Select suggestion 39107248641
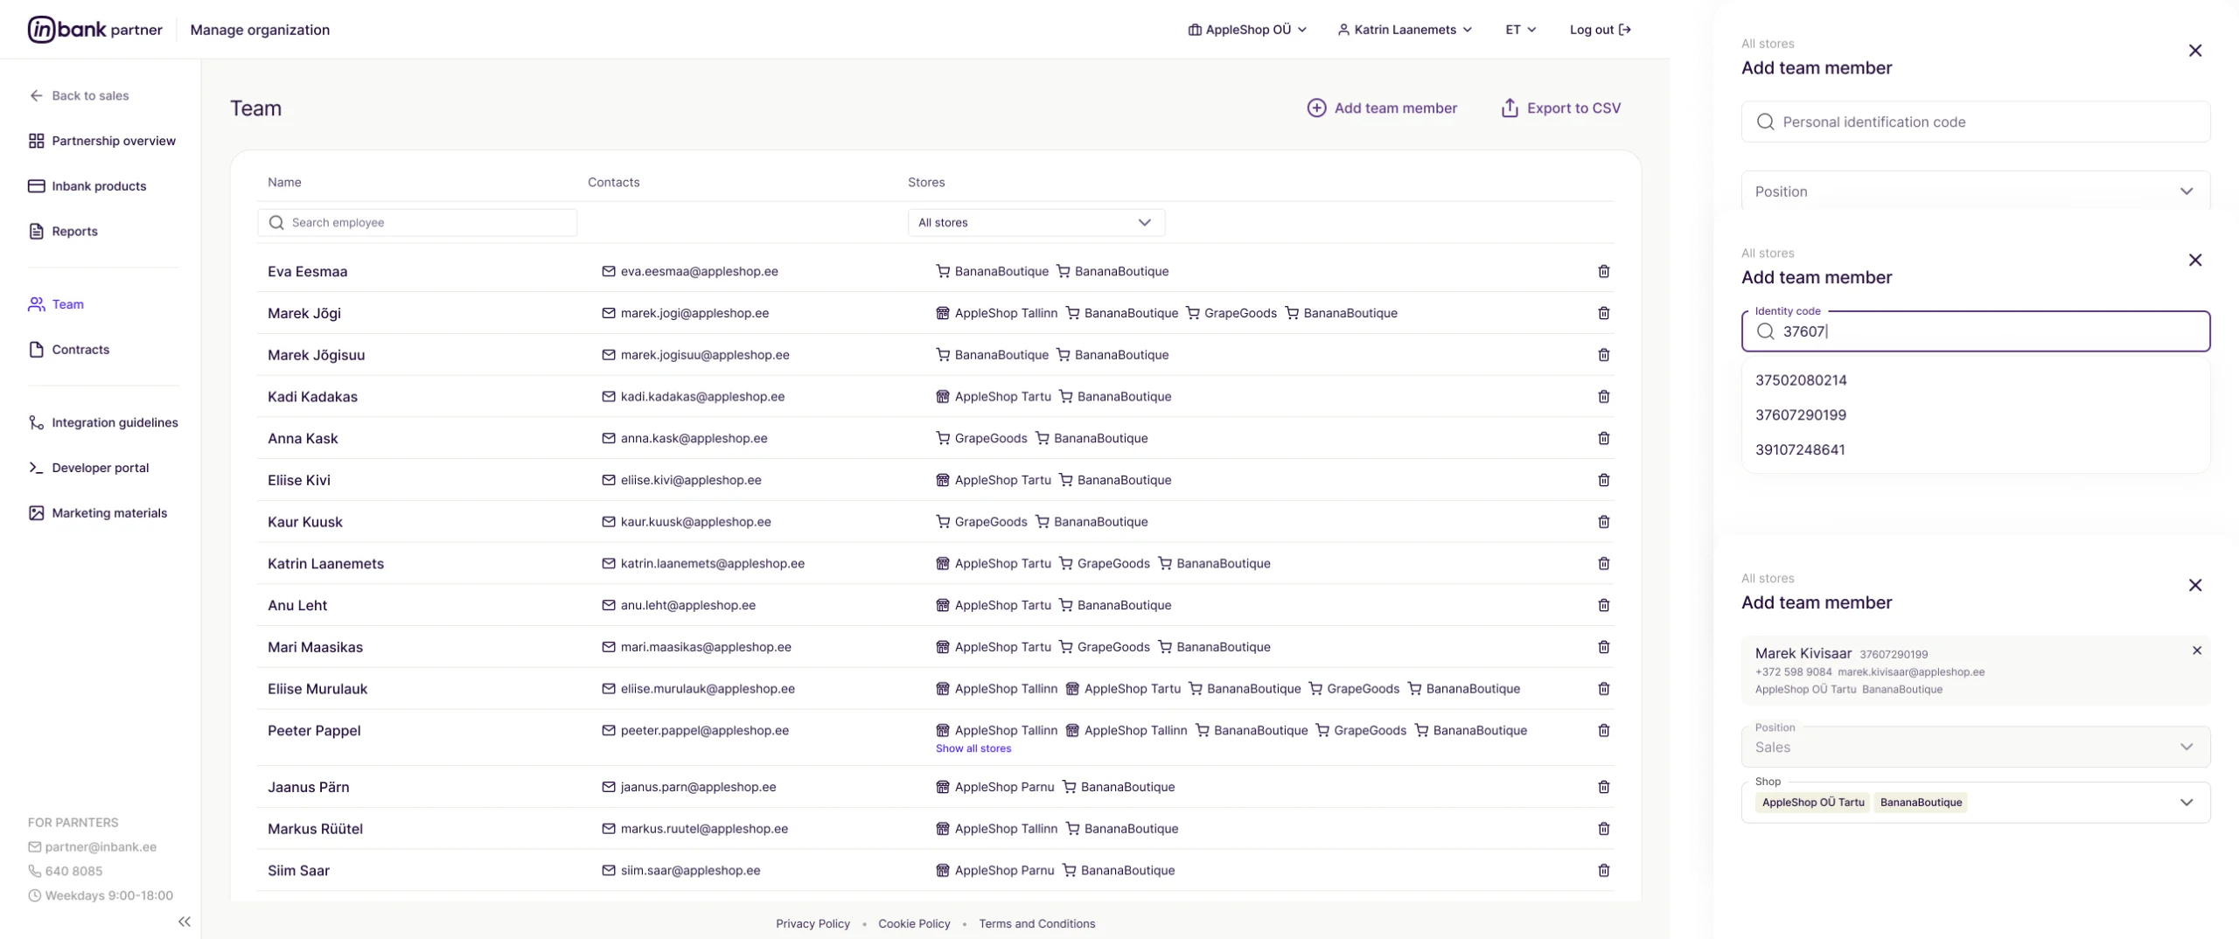Screen dimensions: 2239x939 click(x=1975, y=450)
